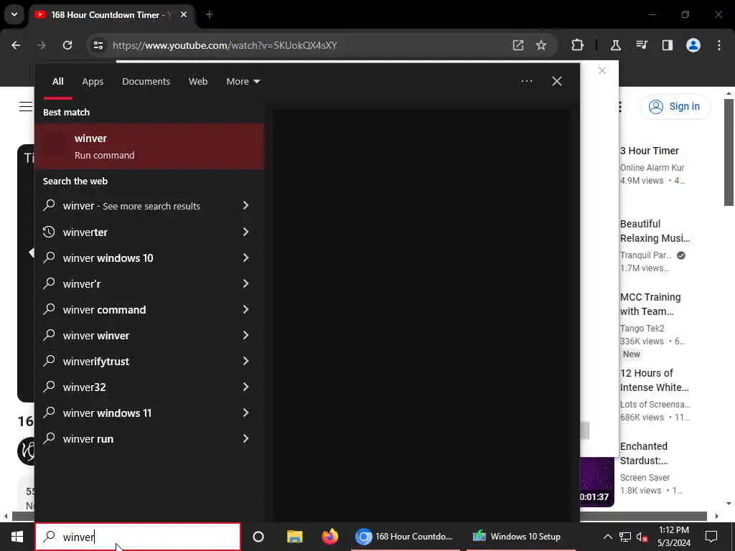
Task: Close the Windows search panel
Action: pos(557,82)
